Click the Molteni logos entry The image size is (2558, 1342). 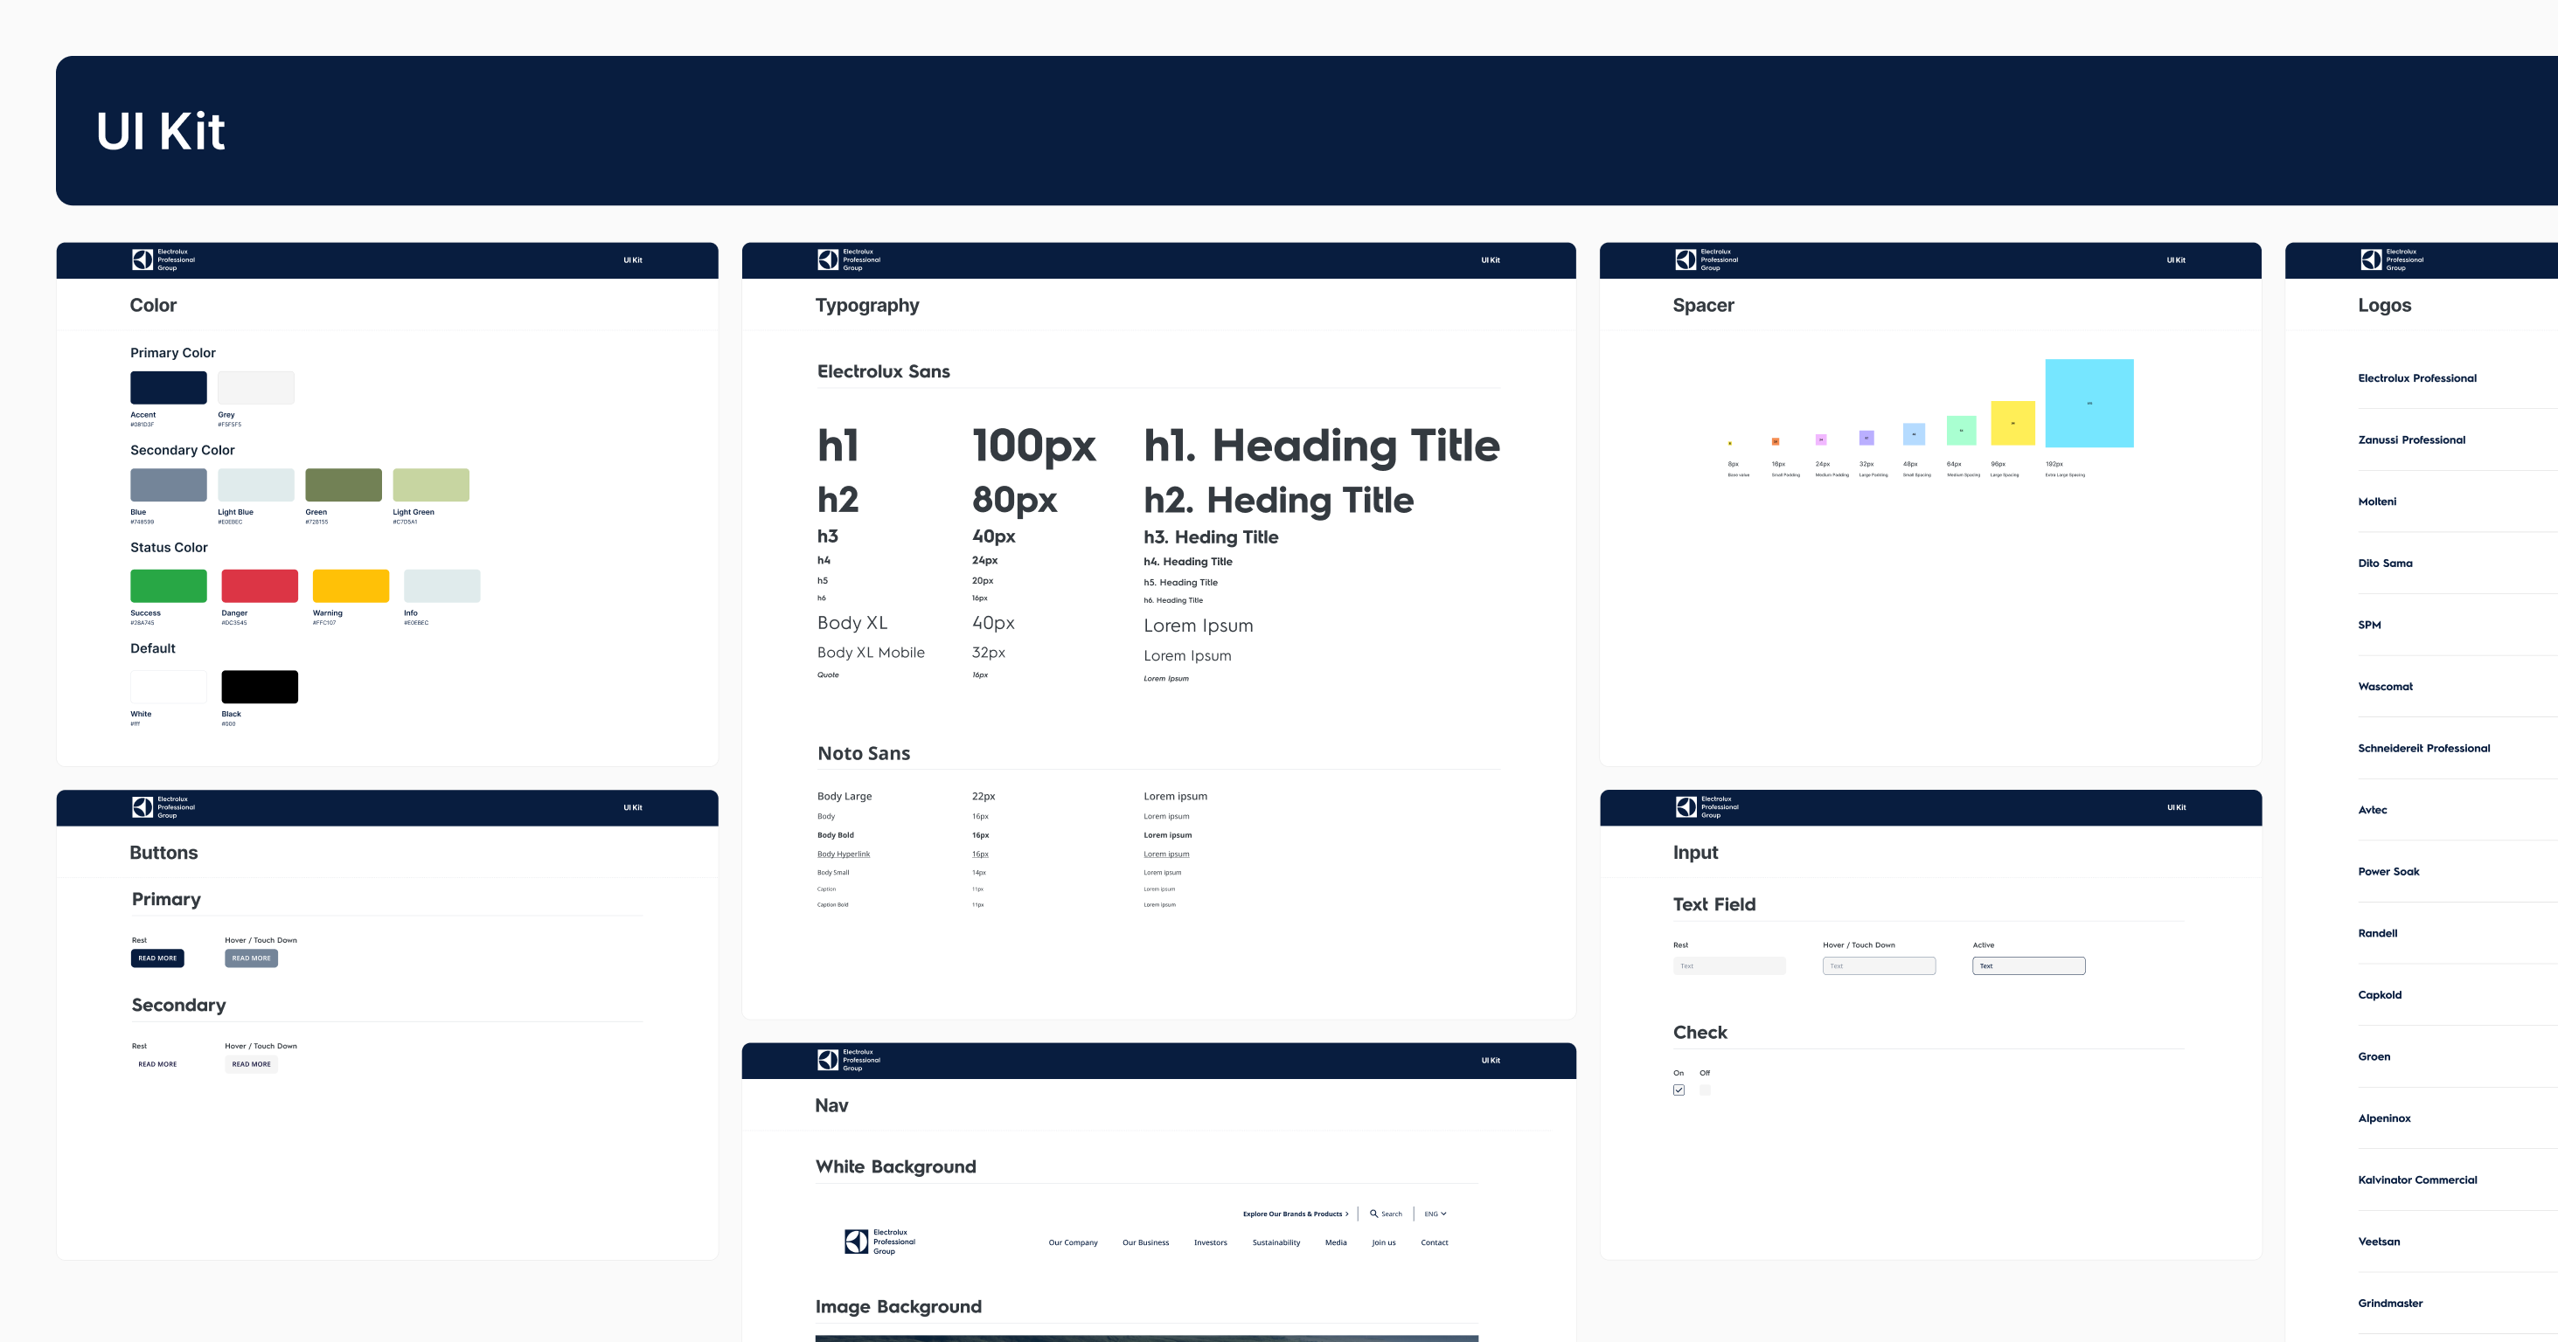point(2377,502)
